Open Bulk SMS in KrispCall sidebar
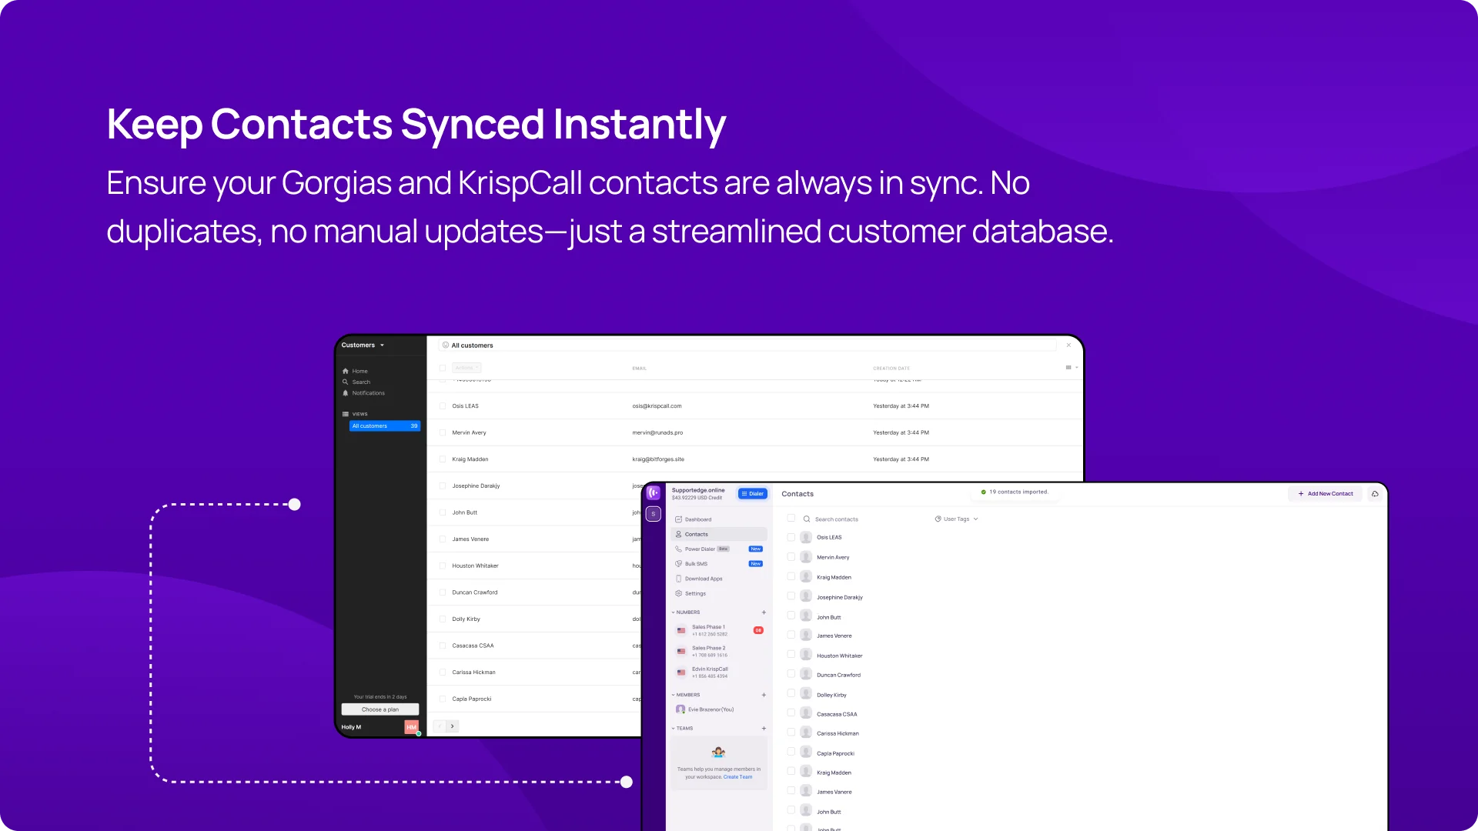The width and height of the screenshot is (1478, 831). point(691,564)
